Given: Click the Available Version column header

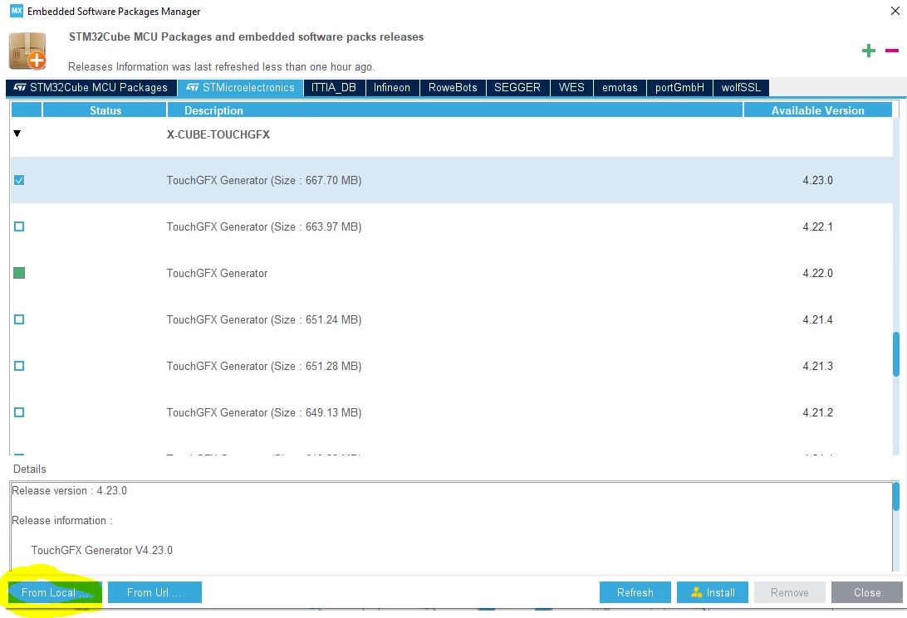Looking at the screenshot, I should click(818, 110).
